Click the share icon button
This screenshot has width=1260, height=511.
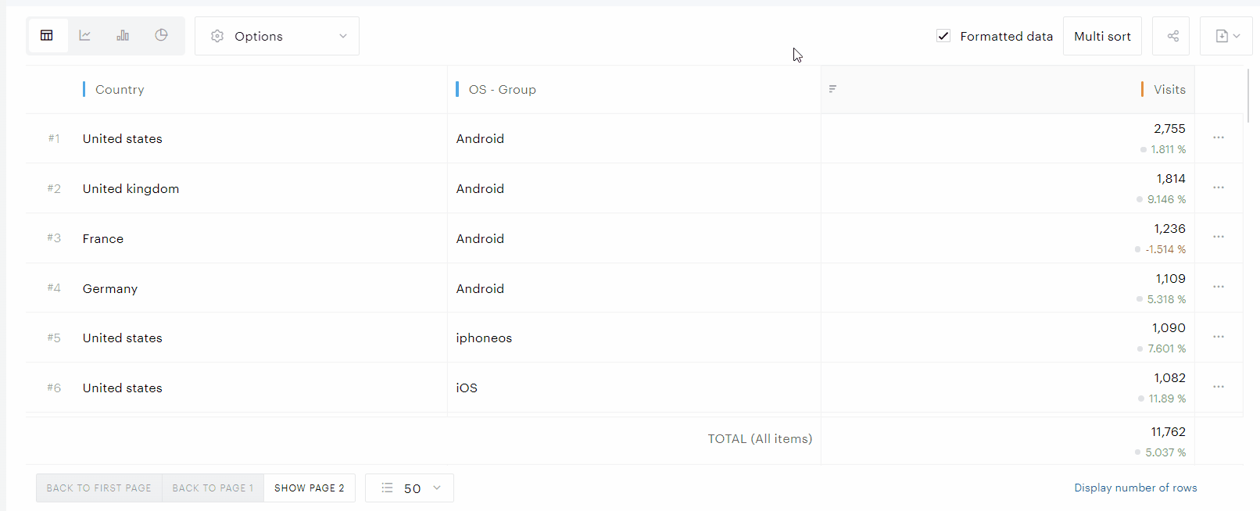pos(1172,36)
